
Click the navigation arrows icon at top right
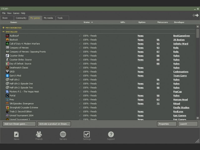[x=196, y=15]
